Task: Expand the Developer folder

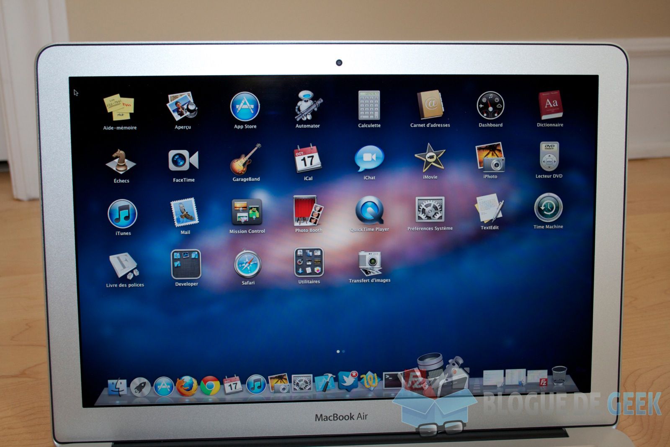Action: coord(186,265)
